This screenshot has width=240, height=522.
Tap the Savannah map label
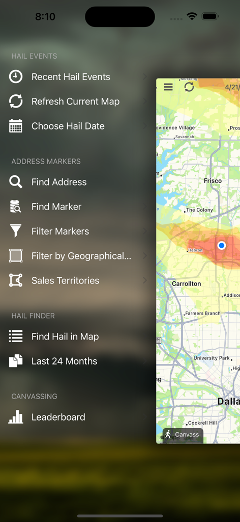tap(185, 137)
